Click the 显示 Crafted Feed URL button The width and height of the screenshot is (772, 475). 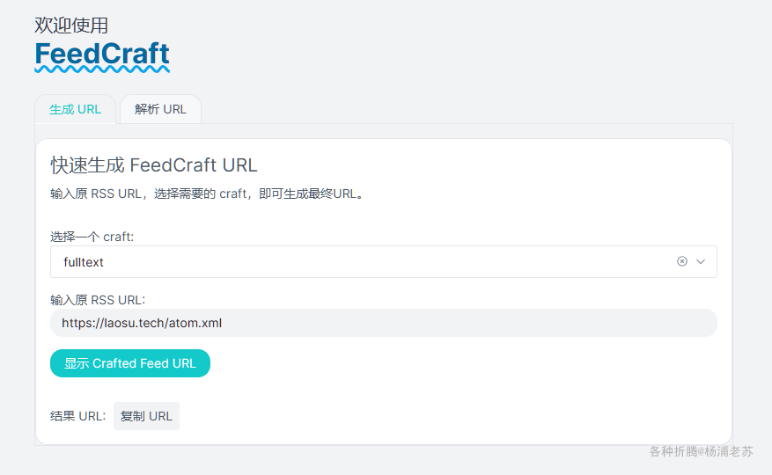coord(130,363)
